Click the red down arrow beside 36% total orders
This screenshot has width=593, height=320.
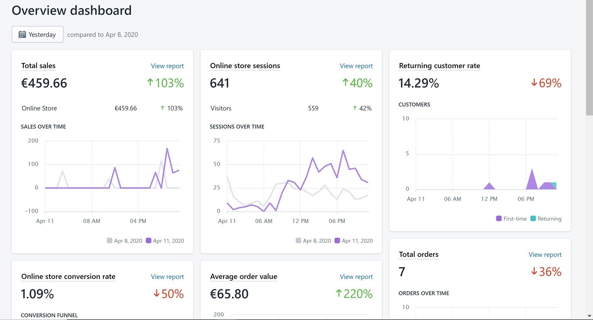coord(534,272)
